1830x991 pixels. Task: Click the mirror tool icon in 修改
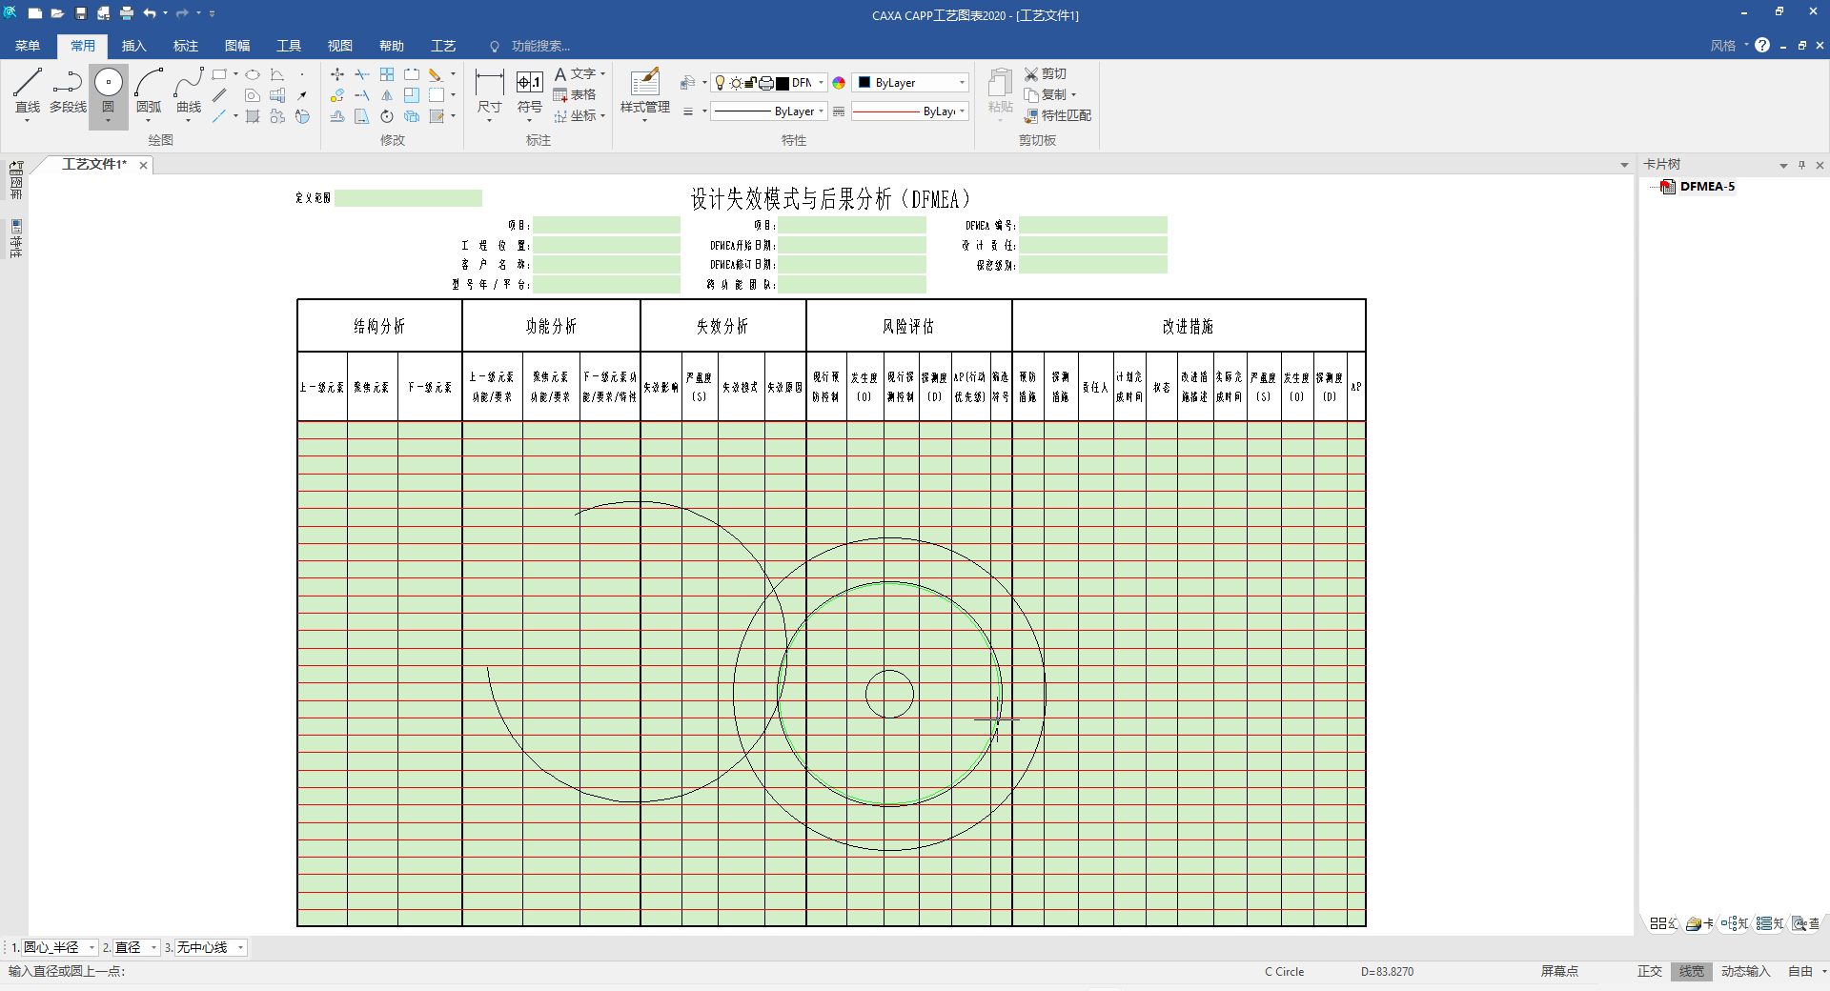(x=387, y=95)
